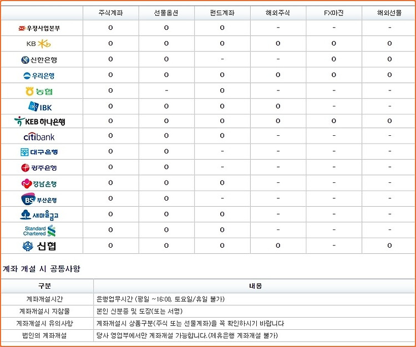Click 대구은행 row 주식계좌 O mark

pyautogui.click(x=110, y=151)
